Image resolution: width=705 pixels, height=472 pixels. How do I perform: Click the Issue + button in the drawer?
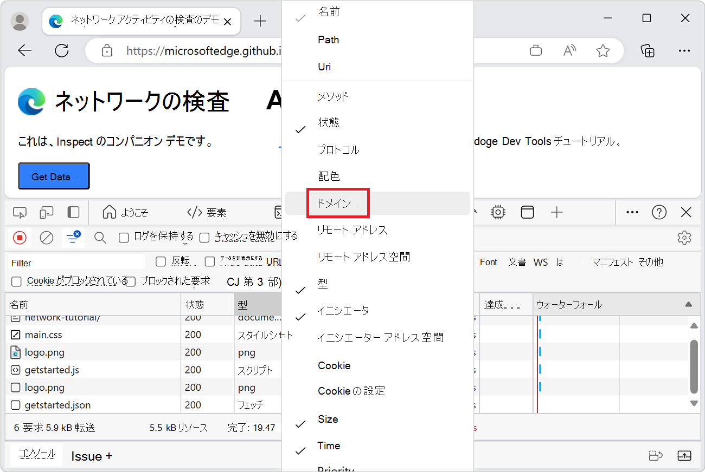click(x=91, y=456)
